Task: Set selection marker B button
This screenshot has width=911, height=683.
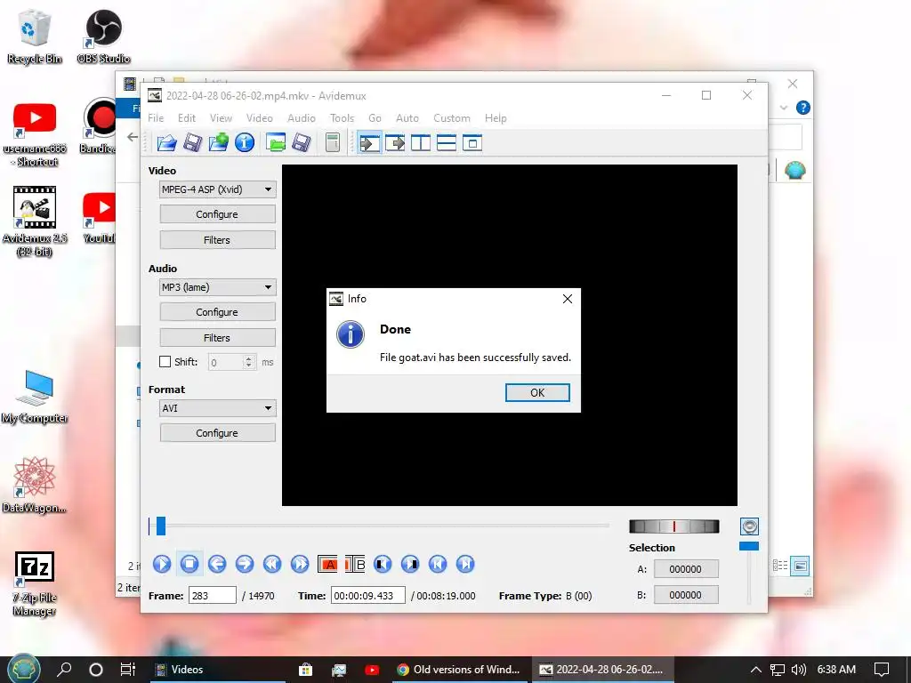Action: click(x=355, y=564)
